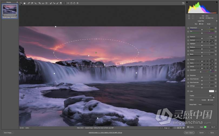
Task: Select the Straighten tool
Action: [x=43, y=3]
